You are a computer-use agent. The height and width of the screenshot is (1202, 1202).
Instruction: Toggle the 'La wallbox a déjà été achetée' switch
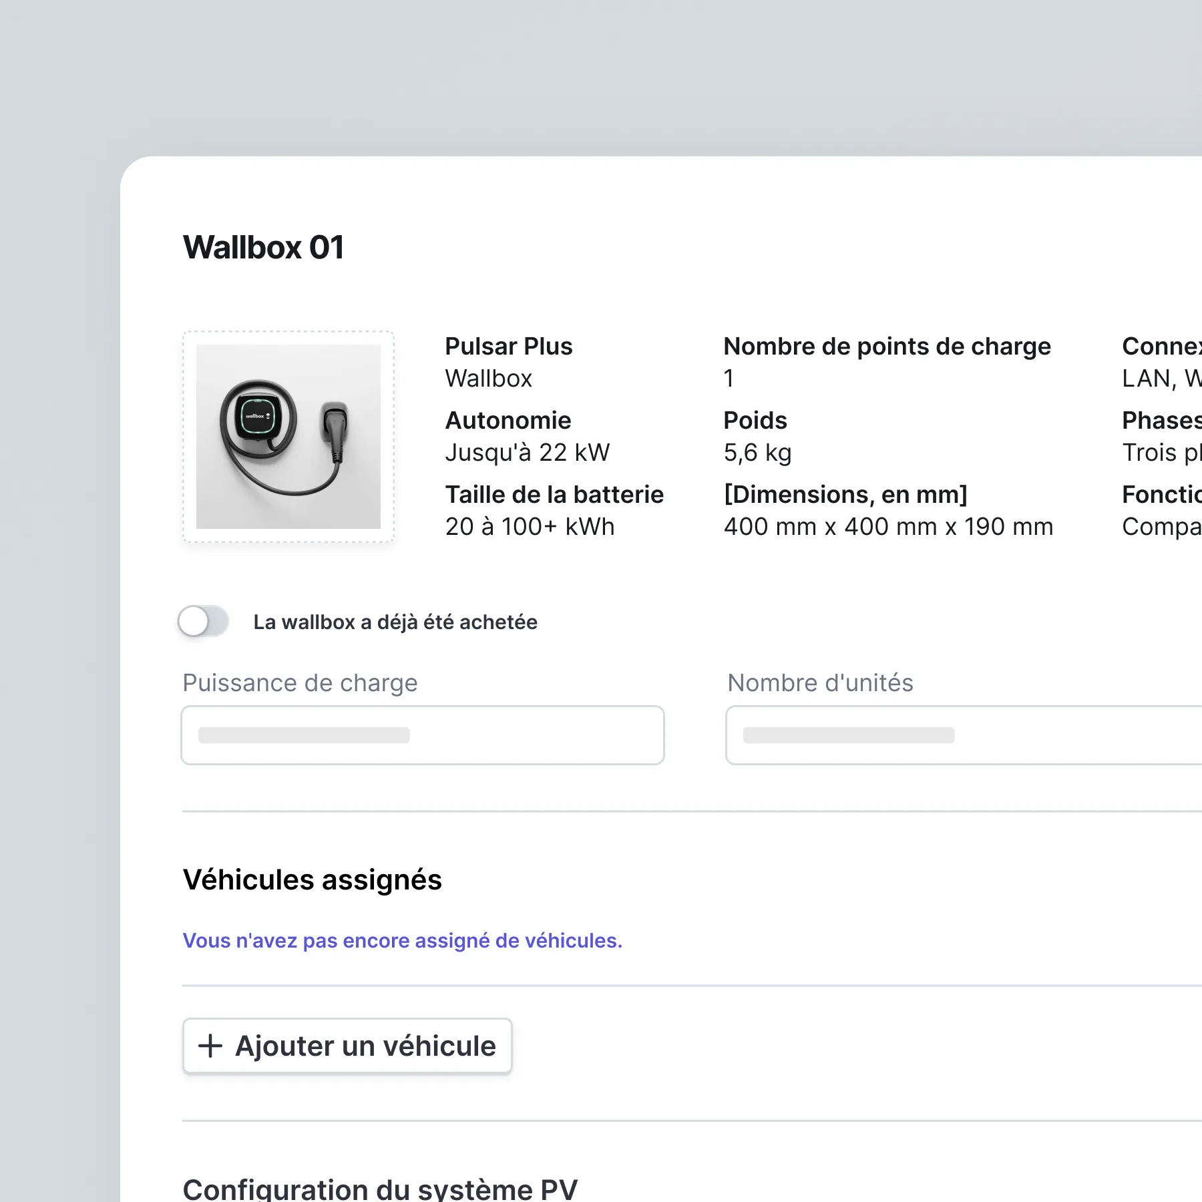204,622
